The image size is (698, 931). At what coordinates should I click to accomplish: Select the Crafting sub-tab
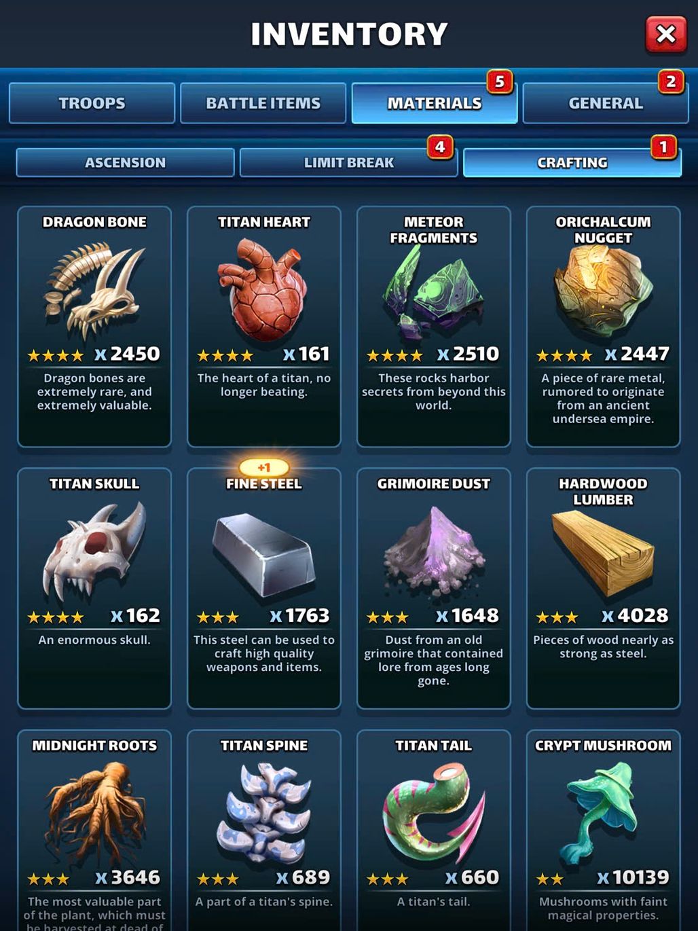point(572,163)
